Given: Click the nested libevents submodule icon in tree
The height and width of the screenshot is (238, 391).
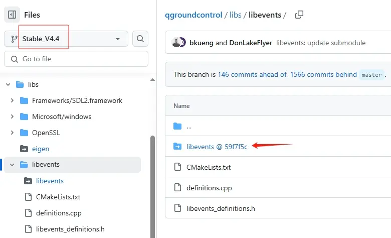Looking at the screenshot, I should click(x=28, y=181).
